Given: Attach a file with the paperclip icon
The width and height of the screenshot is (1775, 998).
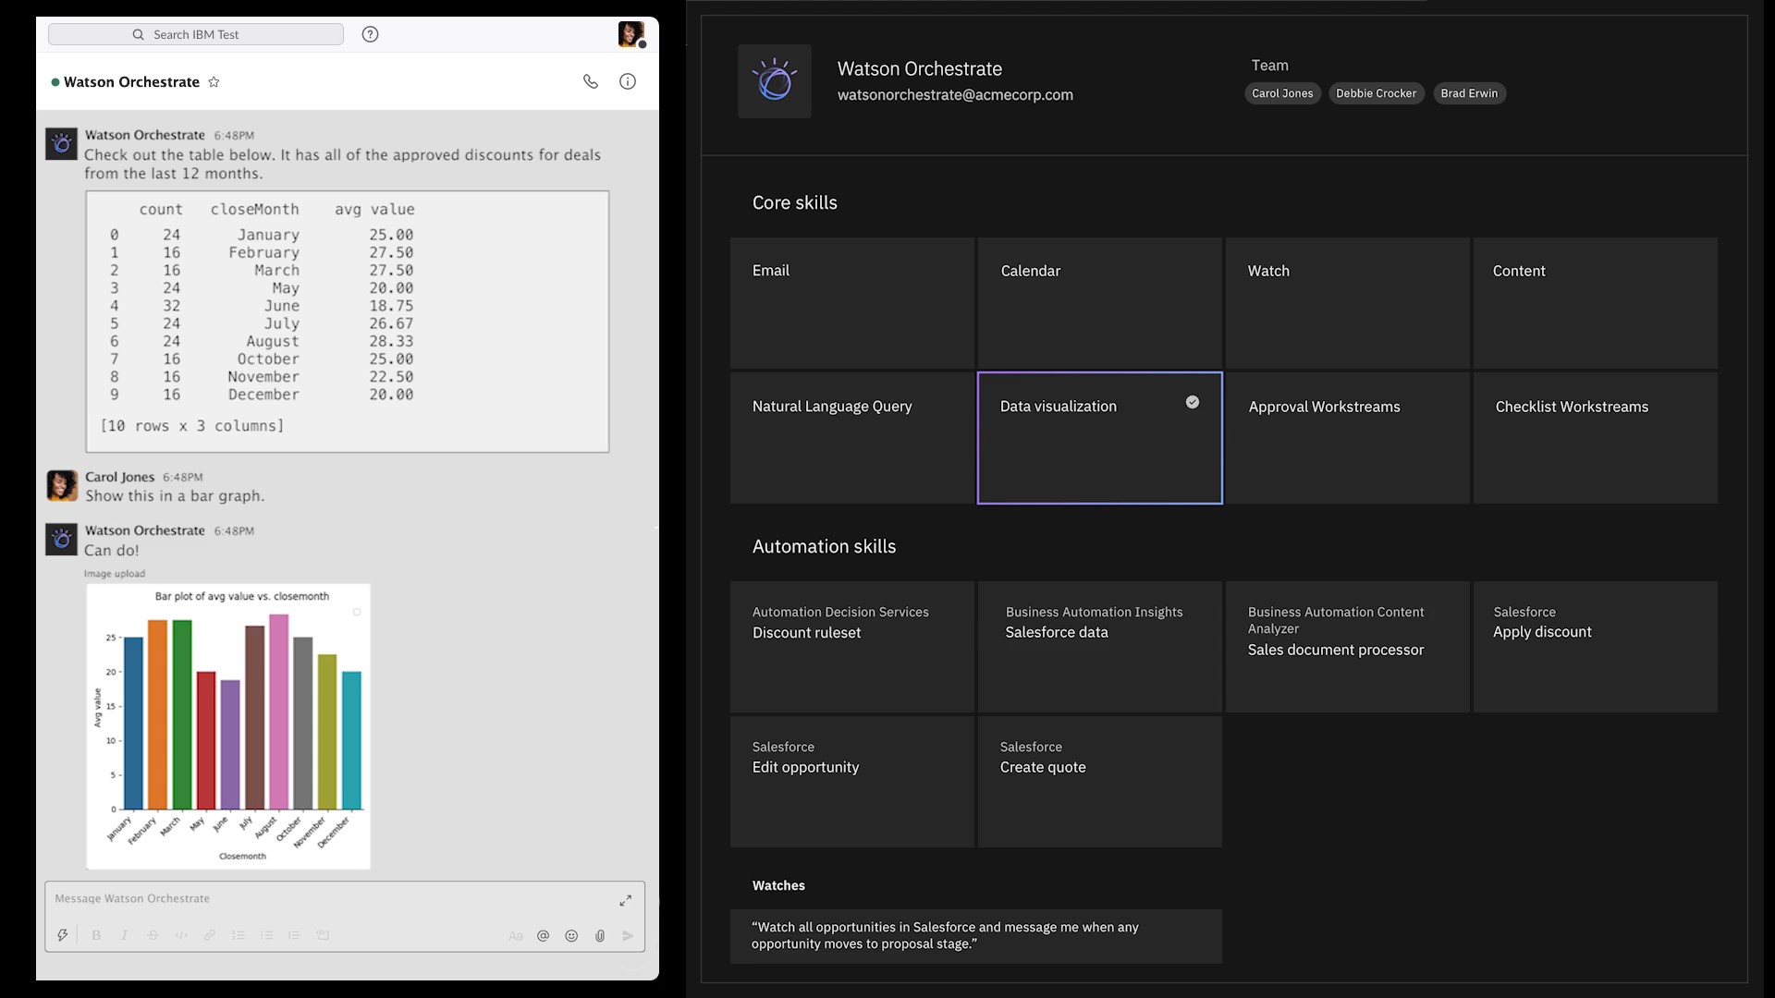Looking at the screenshot, I should [x=600, y=936].
